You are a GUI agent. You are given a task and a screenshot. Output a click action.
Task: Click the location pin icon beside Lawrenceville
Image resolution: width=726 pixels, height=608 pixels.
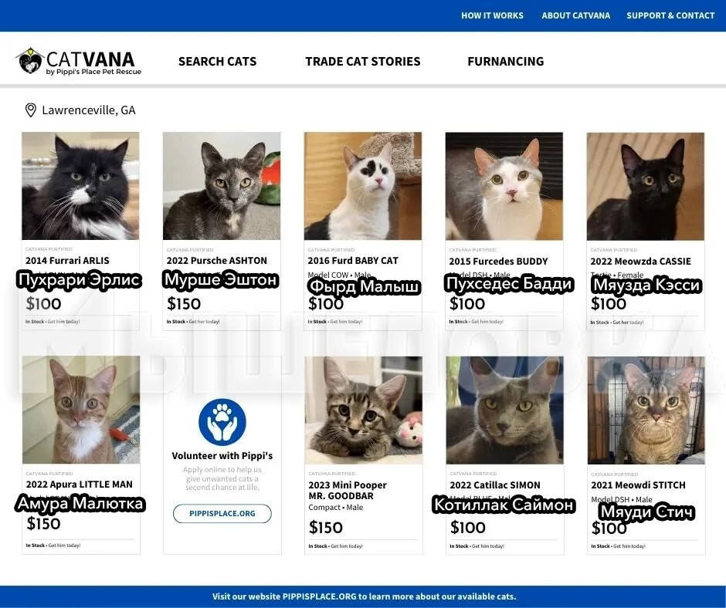click(x=31, y=110)
